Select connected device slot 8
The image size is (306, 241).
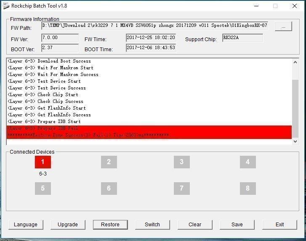coord(248,188)
